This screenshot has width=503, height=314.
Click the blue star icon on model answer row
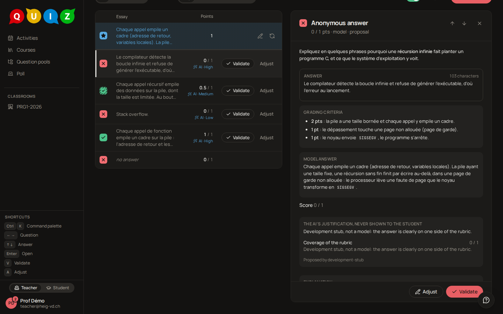[103, 36]
